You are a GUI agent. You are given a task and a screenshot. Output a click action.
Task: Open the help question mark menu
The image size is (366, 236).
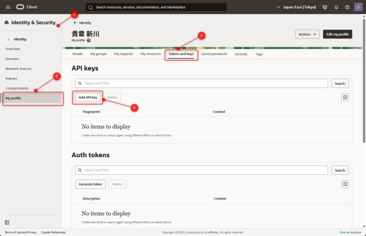click(x=347, y=7)
